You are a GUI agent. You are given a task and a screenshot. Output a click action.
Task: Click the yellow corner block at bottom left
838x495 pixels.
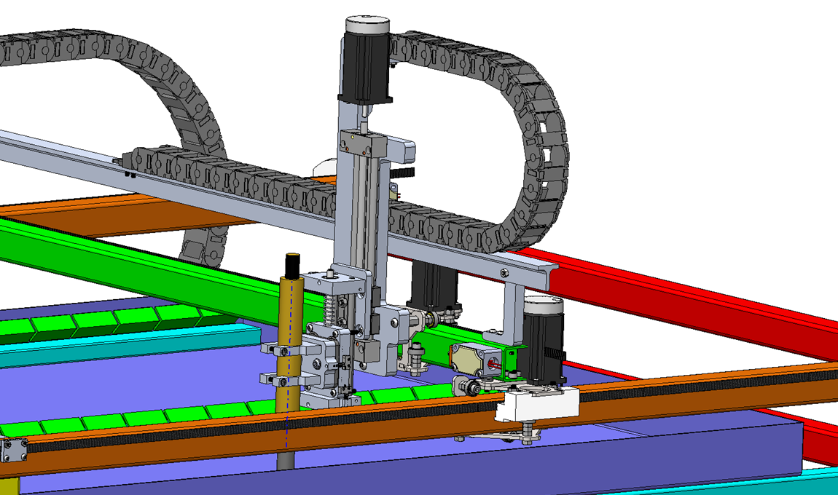tap(9, 486)
